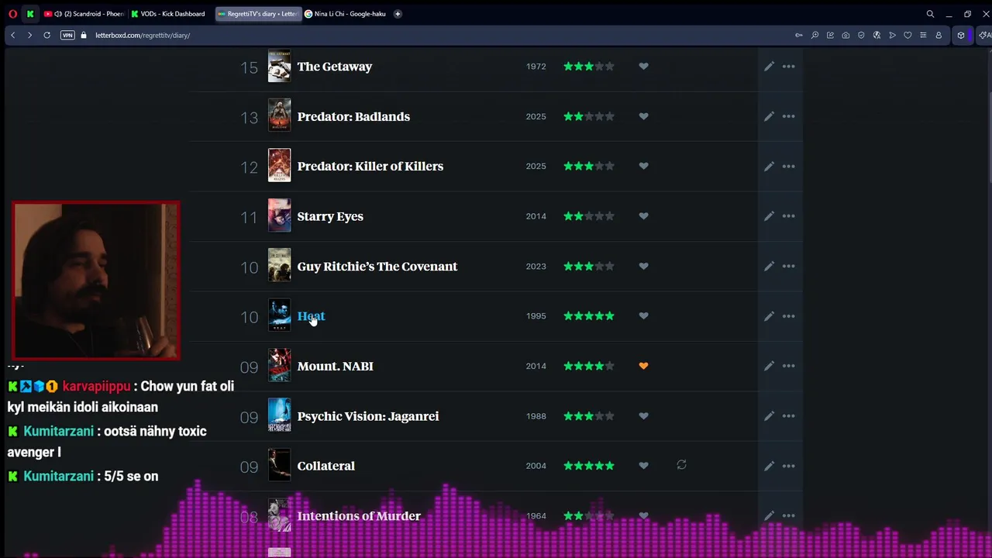Switch to Nina Li Chi Google-haku tab
The width and height of the screenshot is (992, 558).
[x=345, y=14]
